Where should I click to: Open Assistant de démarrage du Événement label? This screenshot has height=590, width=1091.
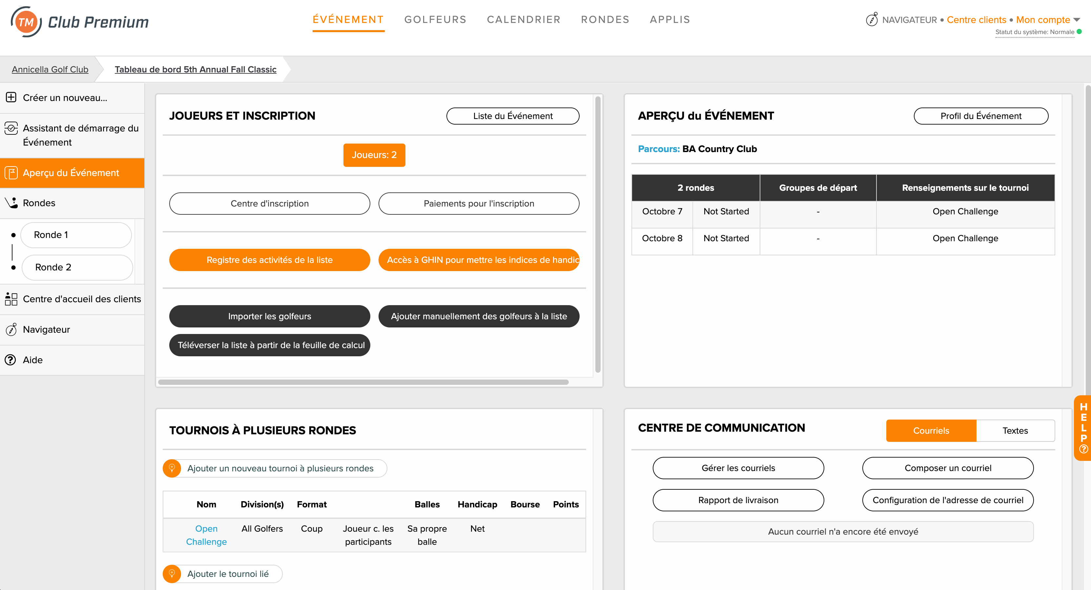tap(81, 135)
